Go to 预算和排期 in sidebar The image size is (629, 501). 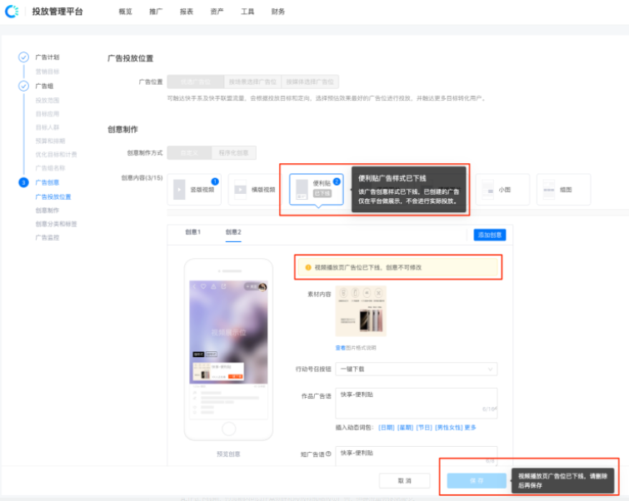pyautogui.click(x=50, y=141)
